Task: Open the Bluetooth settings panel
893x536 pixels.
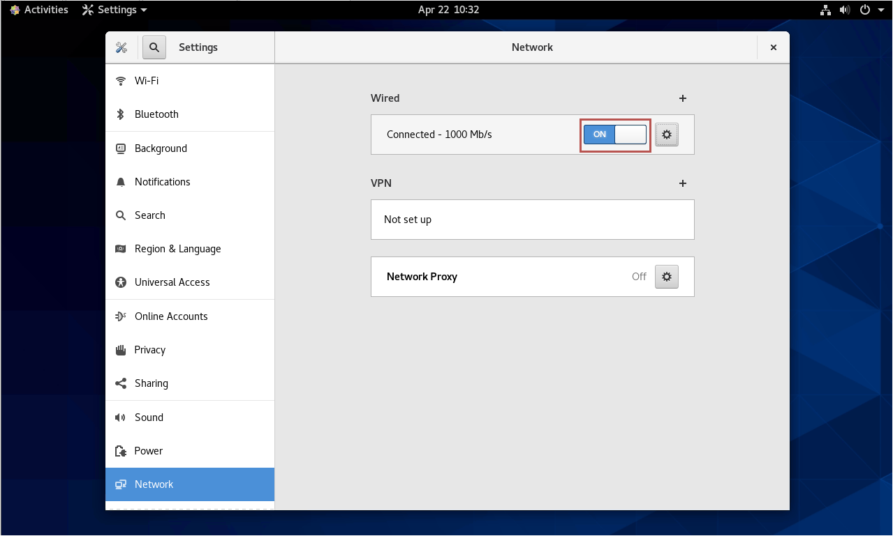Action: (190, 114)
